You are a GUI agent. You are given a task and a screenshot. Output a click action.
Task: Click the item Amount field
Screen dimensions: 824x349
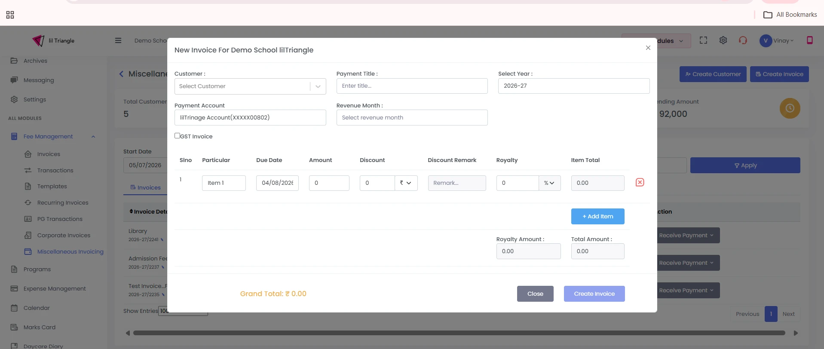pyautogui.click(x=329, y=183)
